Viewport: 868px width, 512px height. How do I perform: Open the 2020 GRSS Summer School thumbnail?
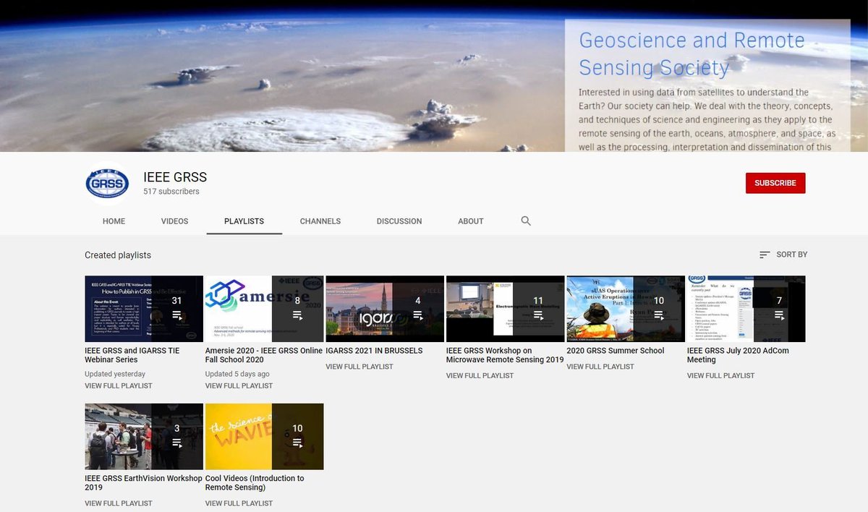pos(626,309)
